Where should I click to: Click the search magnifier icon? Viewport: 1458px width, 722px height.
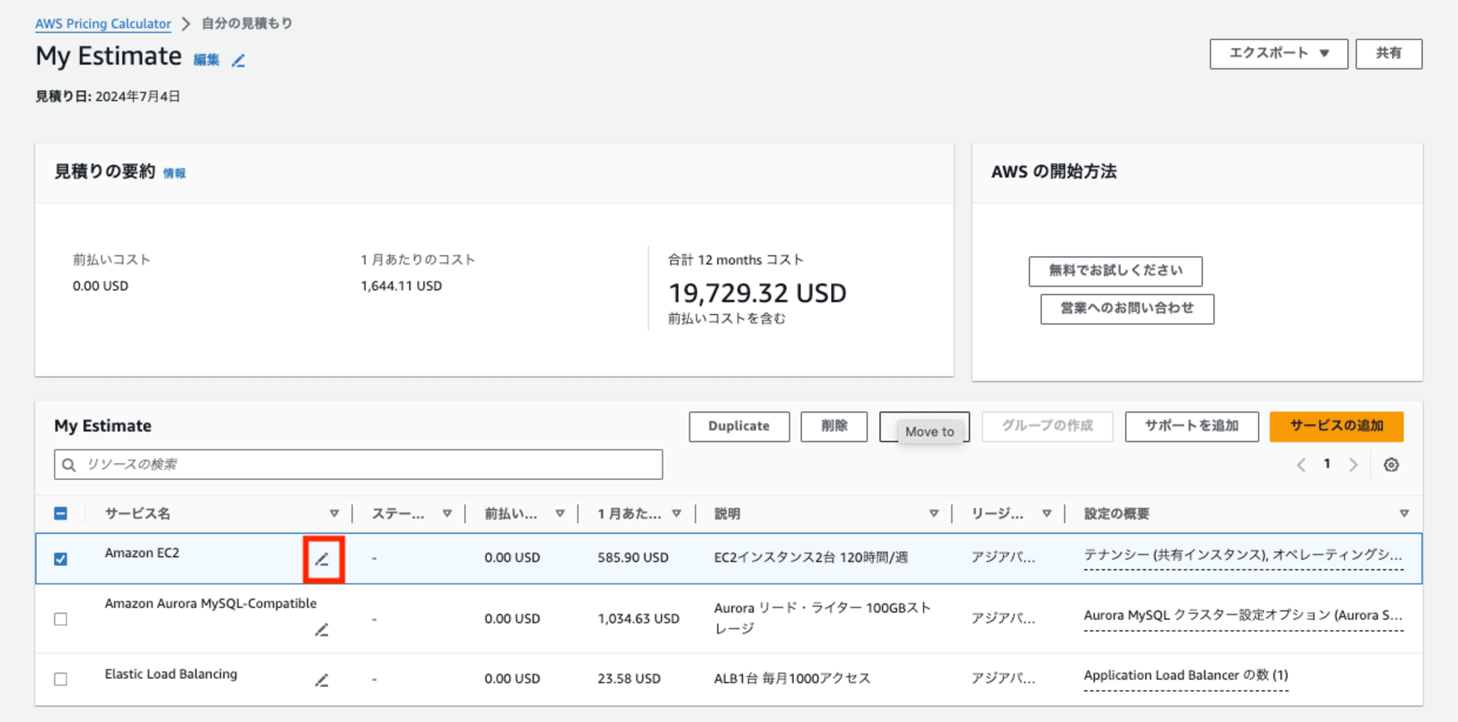click(x=69, y=465)
